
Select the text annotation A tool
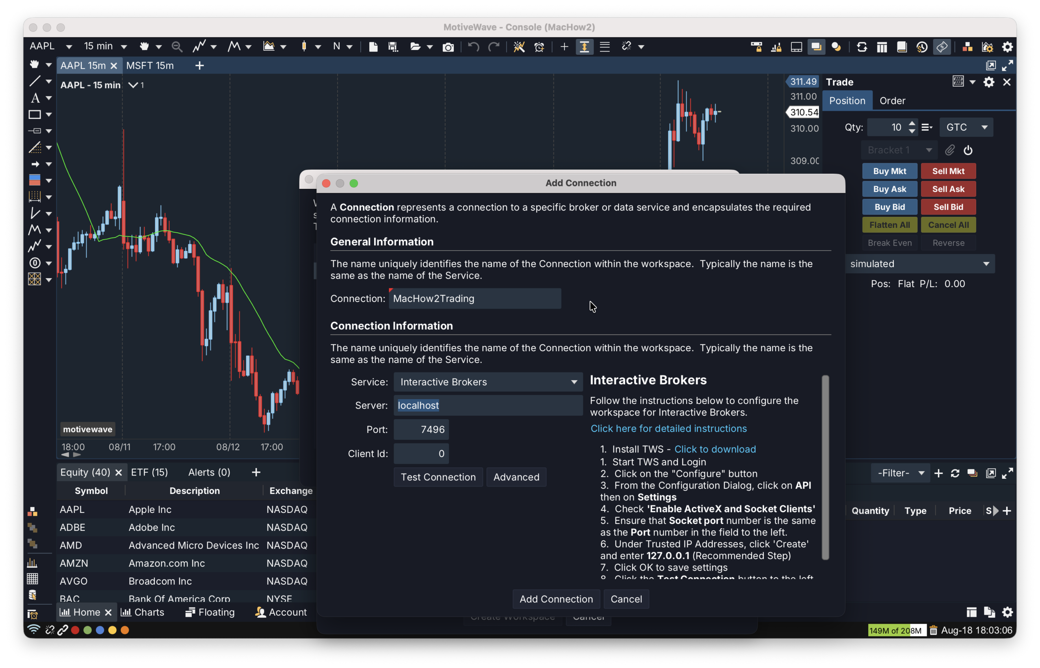(35, 97)
